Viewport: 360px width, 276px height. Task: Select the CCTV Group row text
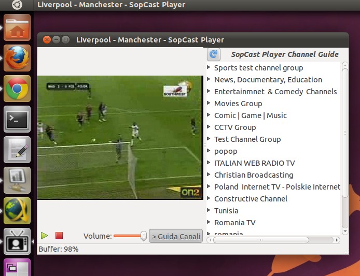(235, 127)
